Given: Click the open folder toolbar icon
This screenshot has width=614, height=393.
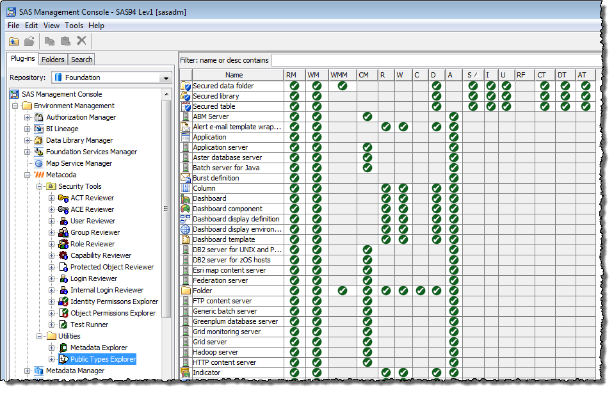Looking at the screenshot, I should tap(29, 41).
